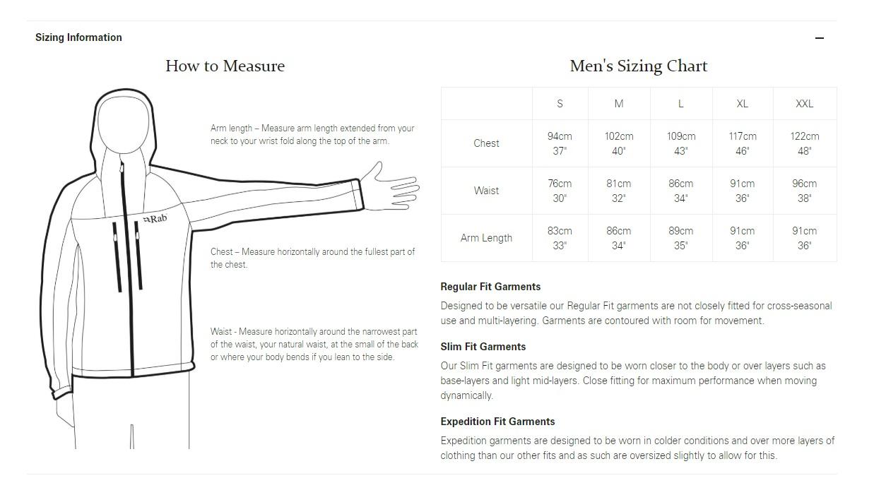Click the Large chest 109cm cell
Viewport: 874px width, 483px height.
coord(680,143)
